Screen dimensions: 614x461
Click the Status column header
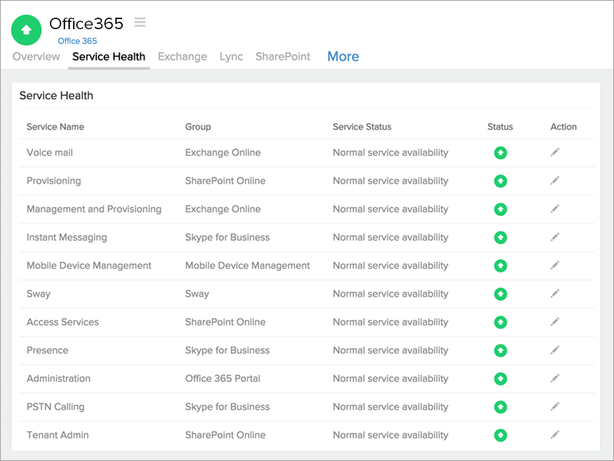tap(500, 127)
